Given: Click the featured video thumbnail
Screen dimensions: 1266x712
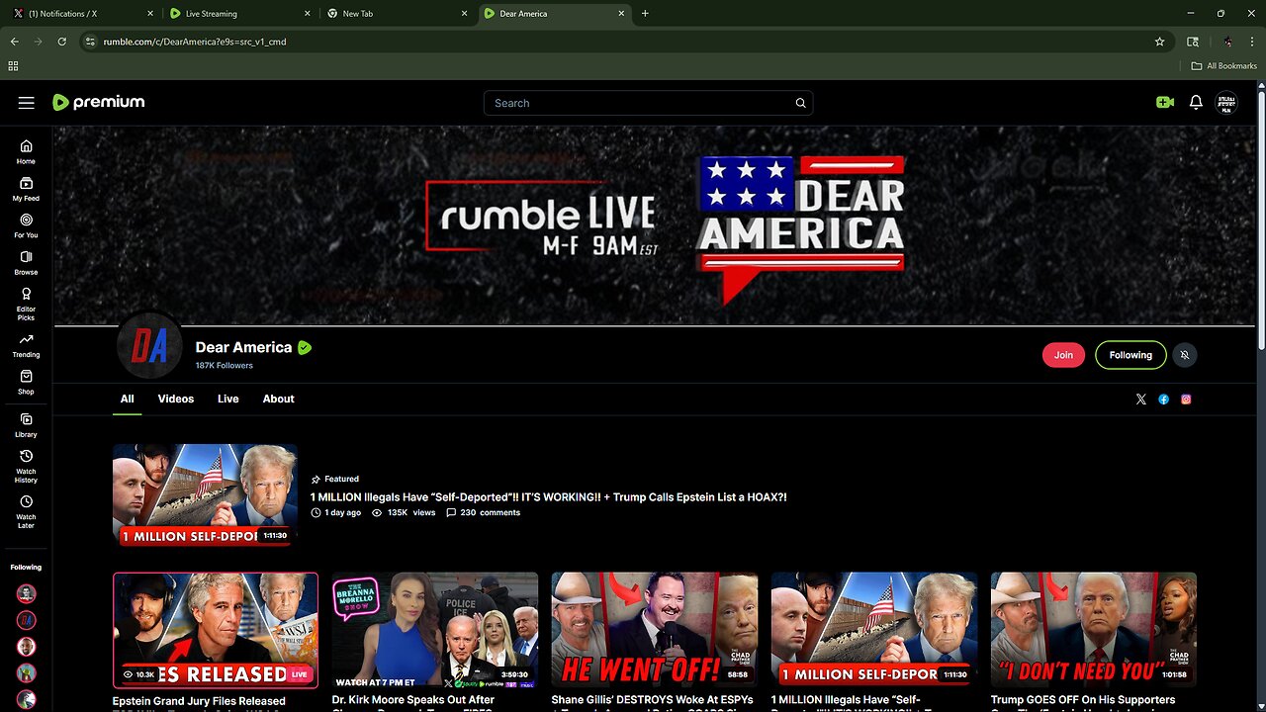Looking at the screenshot, I should pyautogui.click(x=205, y=494).
